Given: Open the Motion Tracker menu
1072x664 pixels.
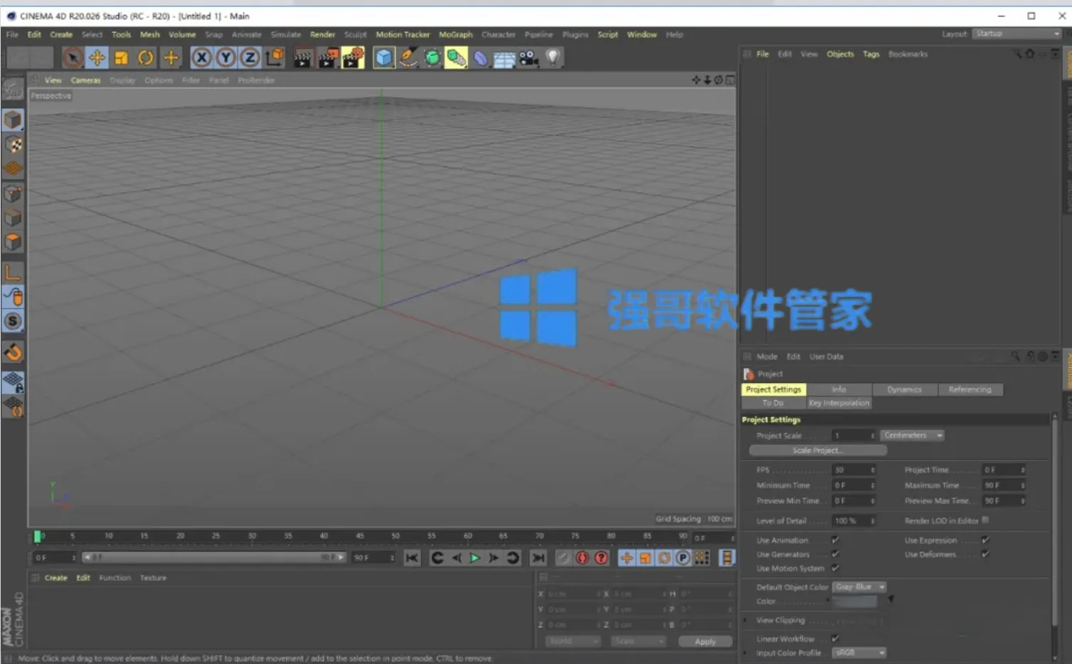Looking at the screenshot, I should pyautogui.click(x=403, y=34).
